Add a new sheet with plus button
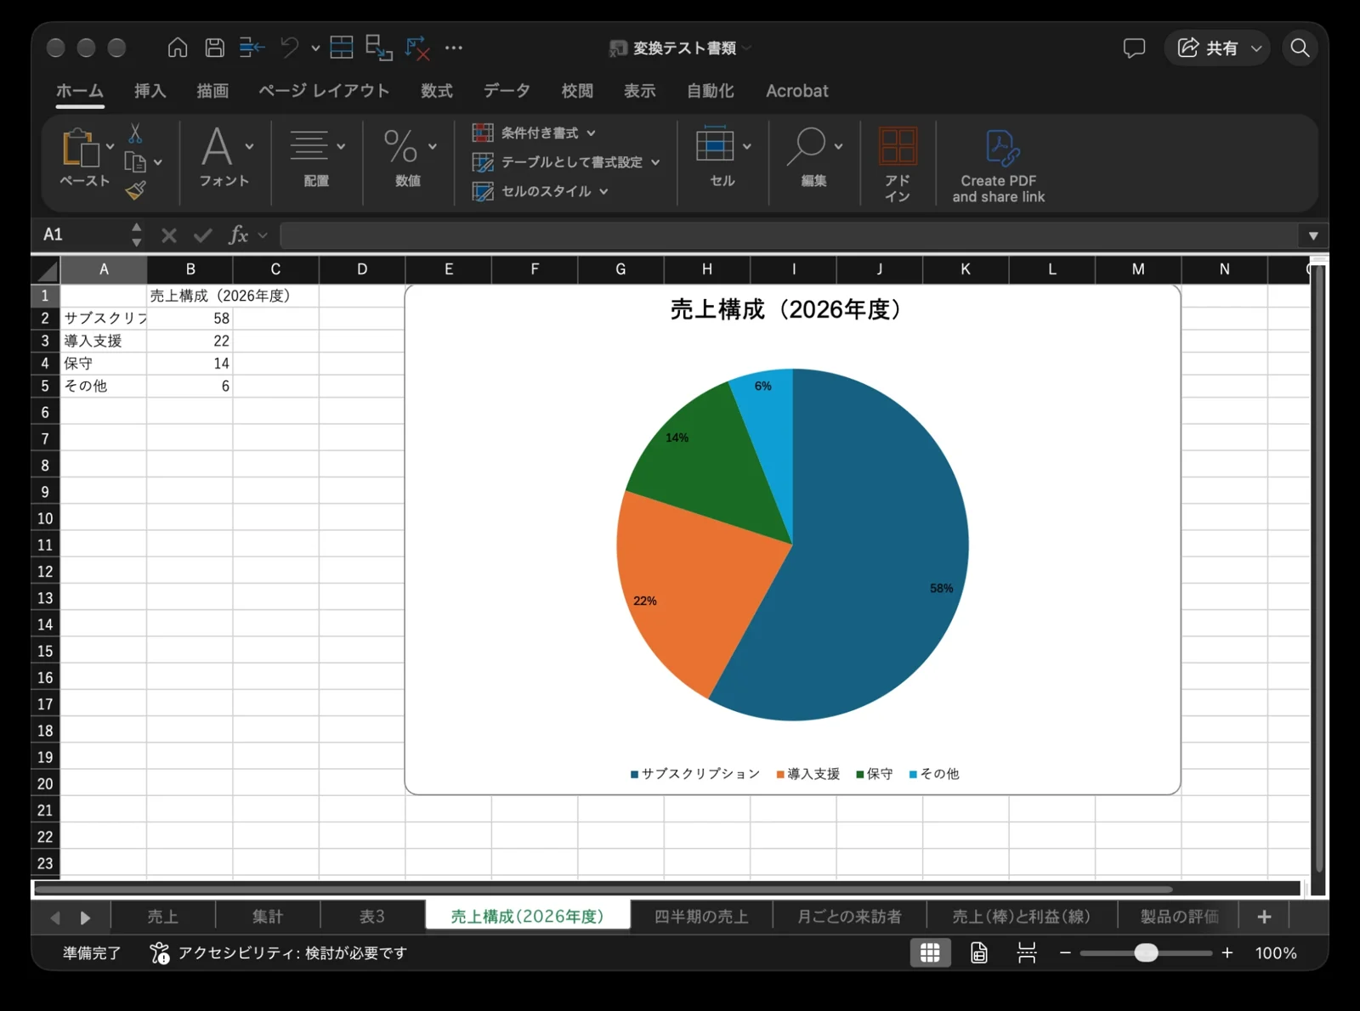Screen dimensions: 1360x1011 point(1264,917)
